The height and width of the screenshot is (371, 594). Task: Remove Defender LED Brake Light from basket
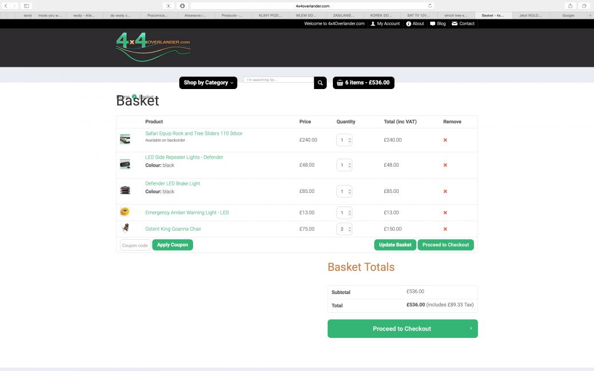(445, 191)
